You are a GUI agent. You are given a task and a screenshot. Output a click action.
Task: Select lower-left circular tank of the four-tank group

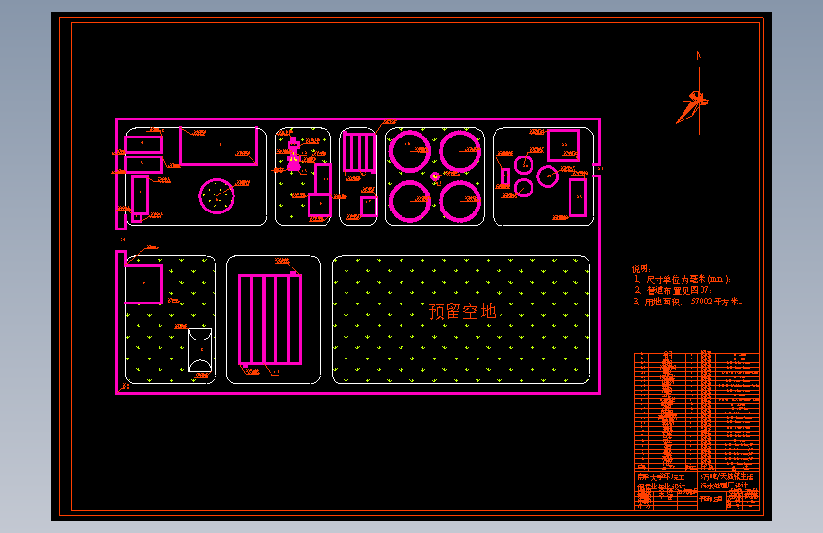(x=410, y=201)
